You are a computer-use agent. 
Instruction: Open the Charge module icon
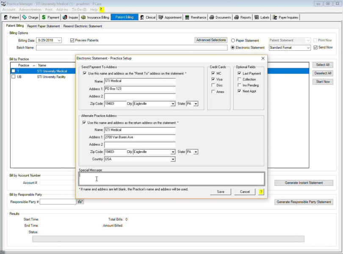click(25, 17)
